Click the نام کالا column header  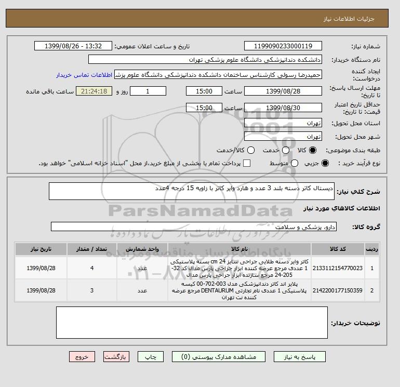pyautogui.click(x=239, y=249)
